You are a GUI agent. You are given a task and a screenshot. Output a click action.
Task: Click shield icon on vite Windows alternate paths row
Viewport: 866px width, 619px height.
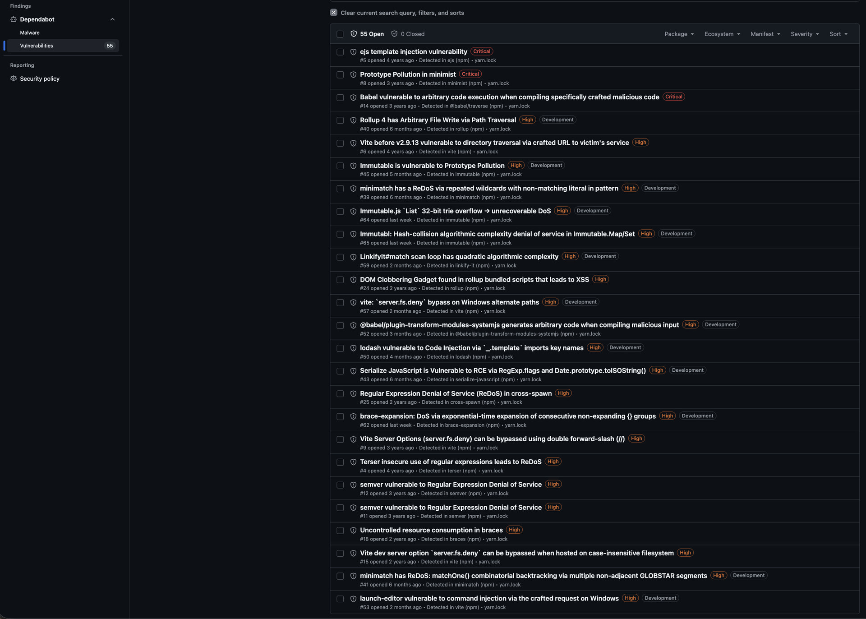pyautogui.click(x=353, y=303)
